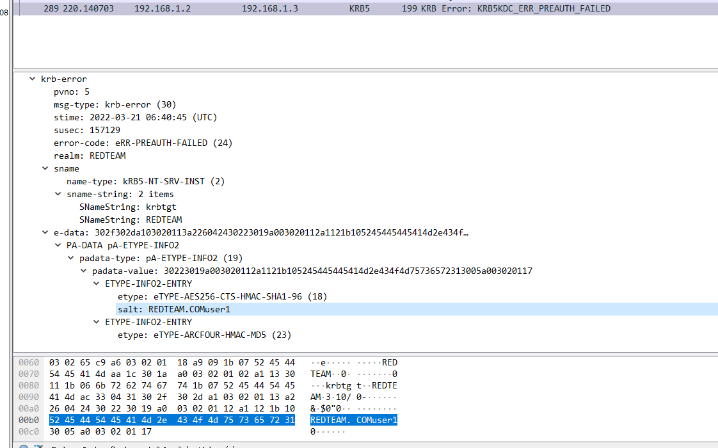Screen dimensions: 718x448
Task: Select salt: REDTEAM.COMuser1 field
Action: pos(174,309)
